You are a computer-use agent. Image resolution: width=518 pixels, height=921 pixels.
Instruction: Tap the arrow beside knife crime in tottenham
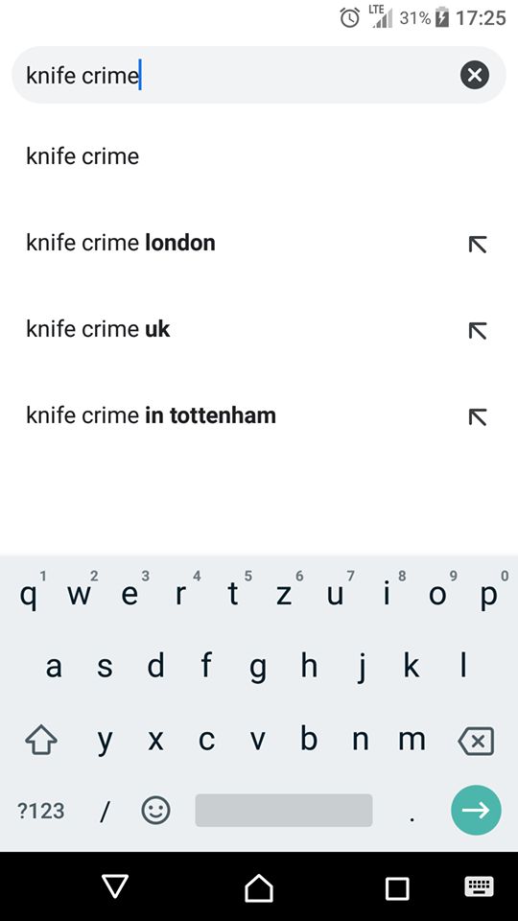point(478,416)
